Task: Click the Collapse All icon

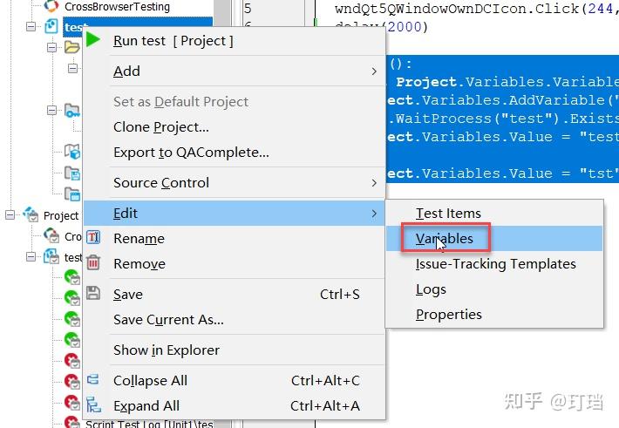Action: (x=94, y=380)
